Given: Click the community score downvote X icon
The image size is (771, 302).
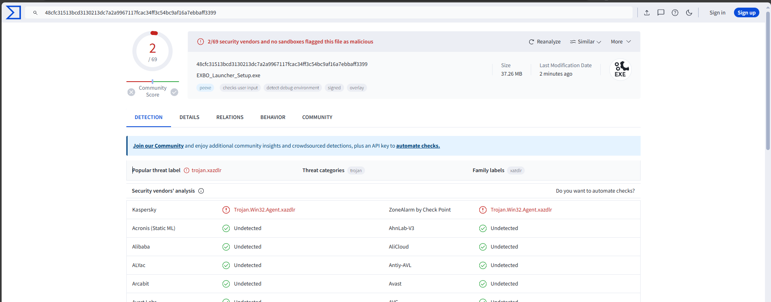Looking at the screenshot, I should pyautogui.click(x=131, y=92).
